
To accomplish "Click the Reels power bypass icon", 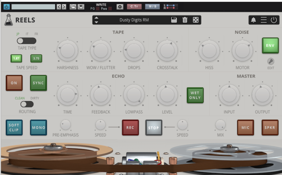I will (x=274, y=20).
